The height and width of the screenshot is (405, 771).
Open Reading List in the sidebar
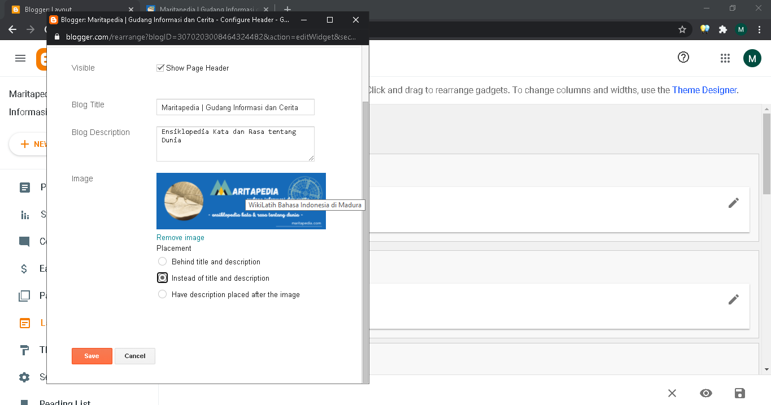pos(65,403)
